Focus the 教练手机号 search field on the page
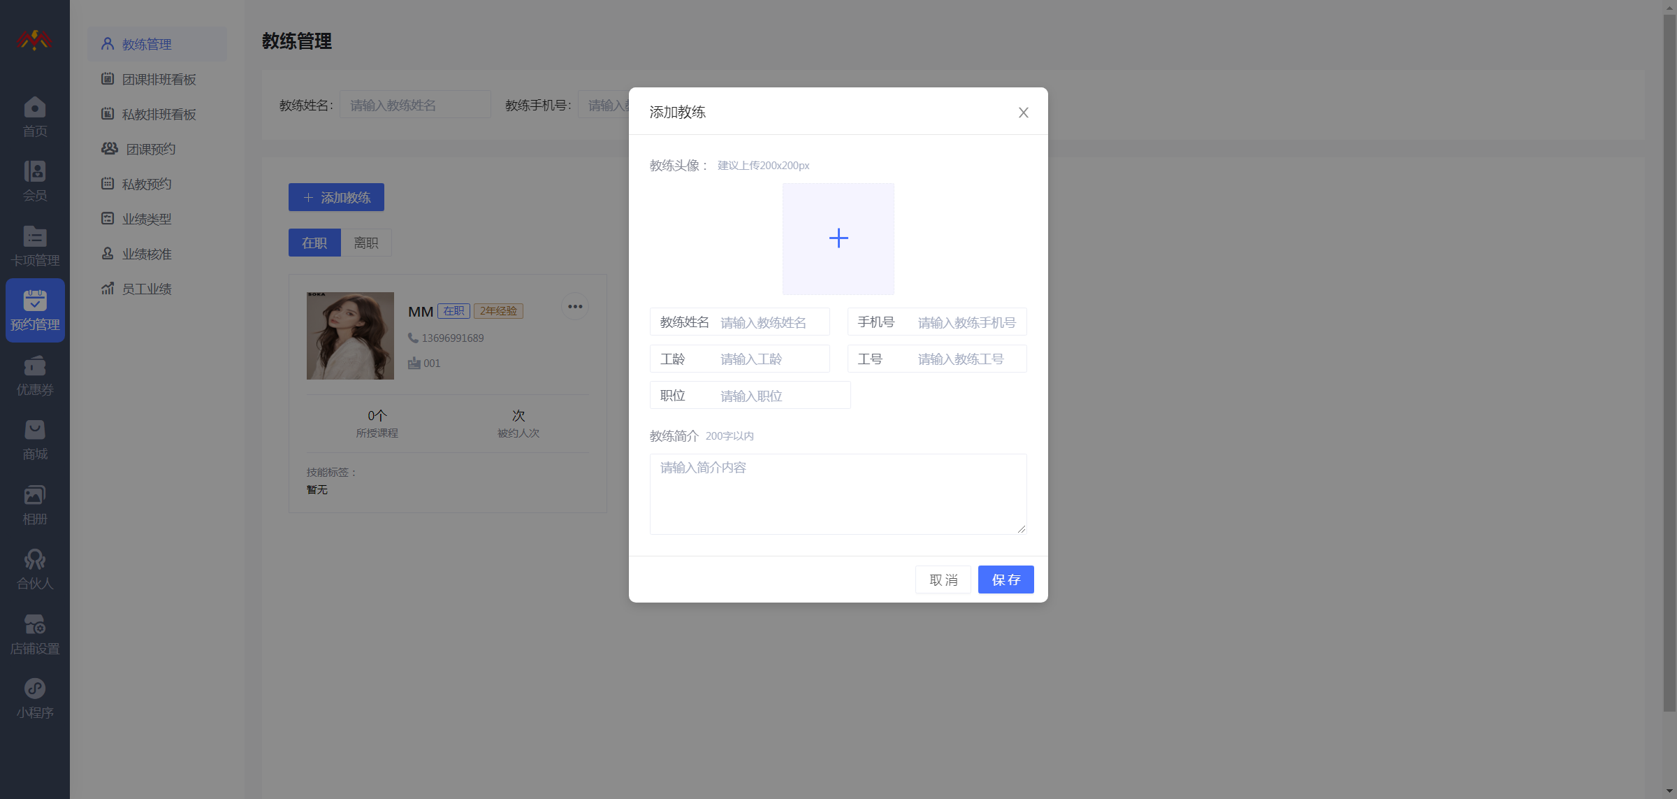This screenshot has width=1677, height=799. coord(603,105)
